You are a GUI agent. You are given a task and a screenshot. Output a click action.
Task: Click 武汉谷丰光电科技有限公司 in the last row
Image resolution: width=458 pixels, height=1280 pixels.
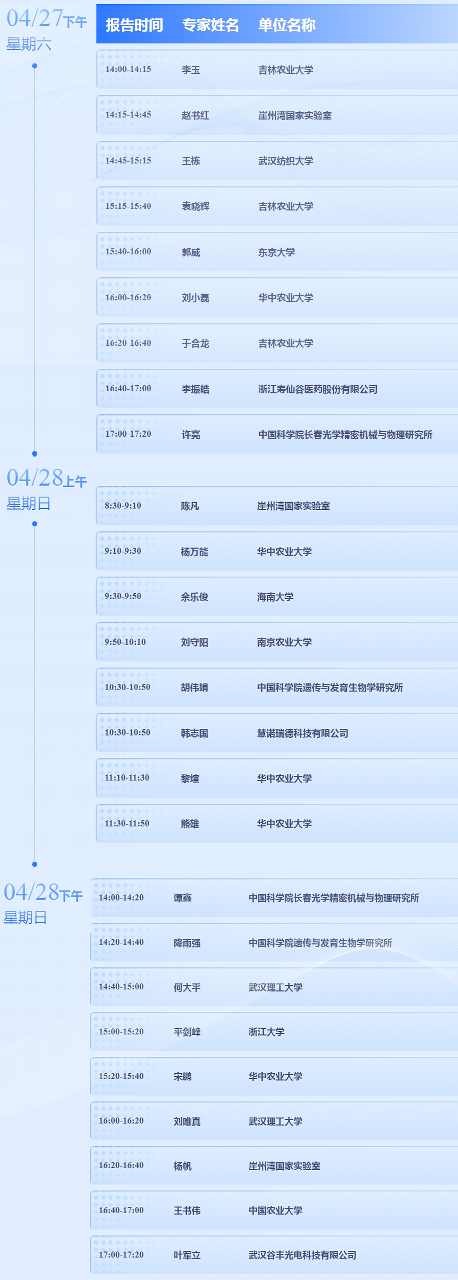(x=302, y=1255)
